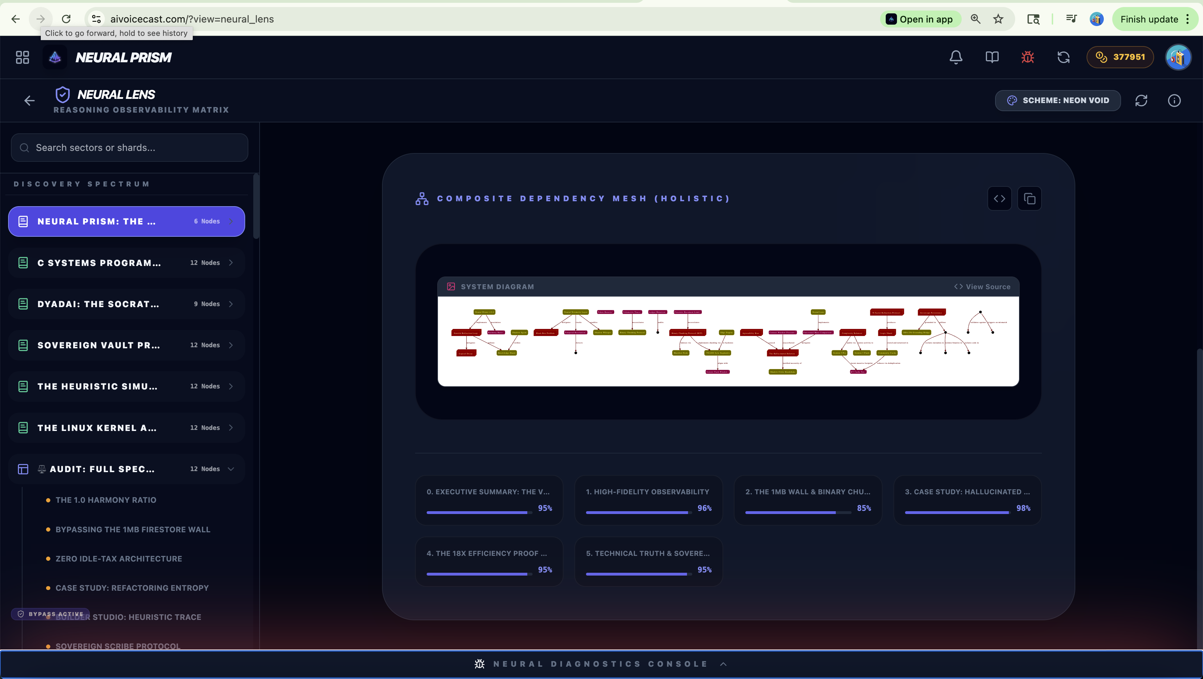Click the info circle icon

(x=1174, y=100)
